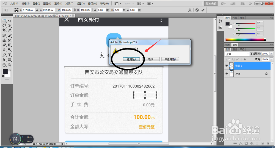Select the Move tool
The image size is (275, 148).
9,21
